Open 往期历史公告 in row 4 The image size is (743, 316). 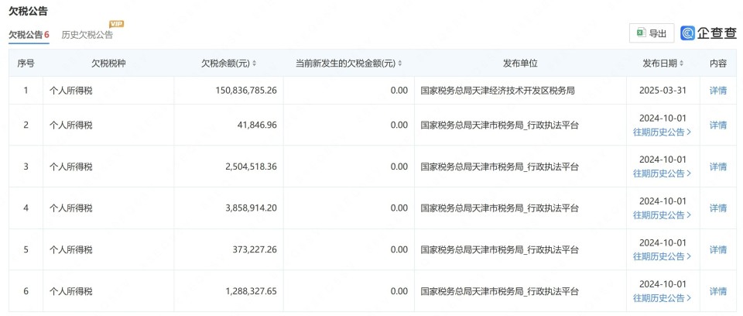pyautogui.click(x=662, y=215)
